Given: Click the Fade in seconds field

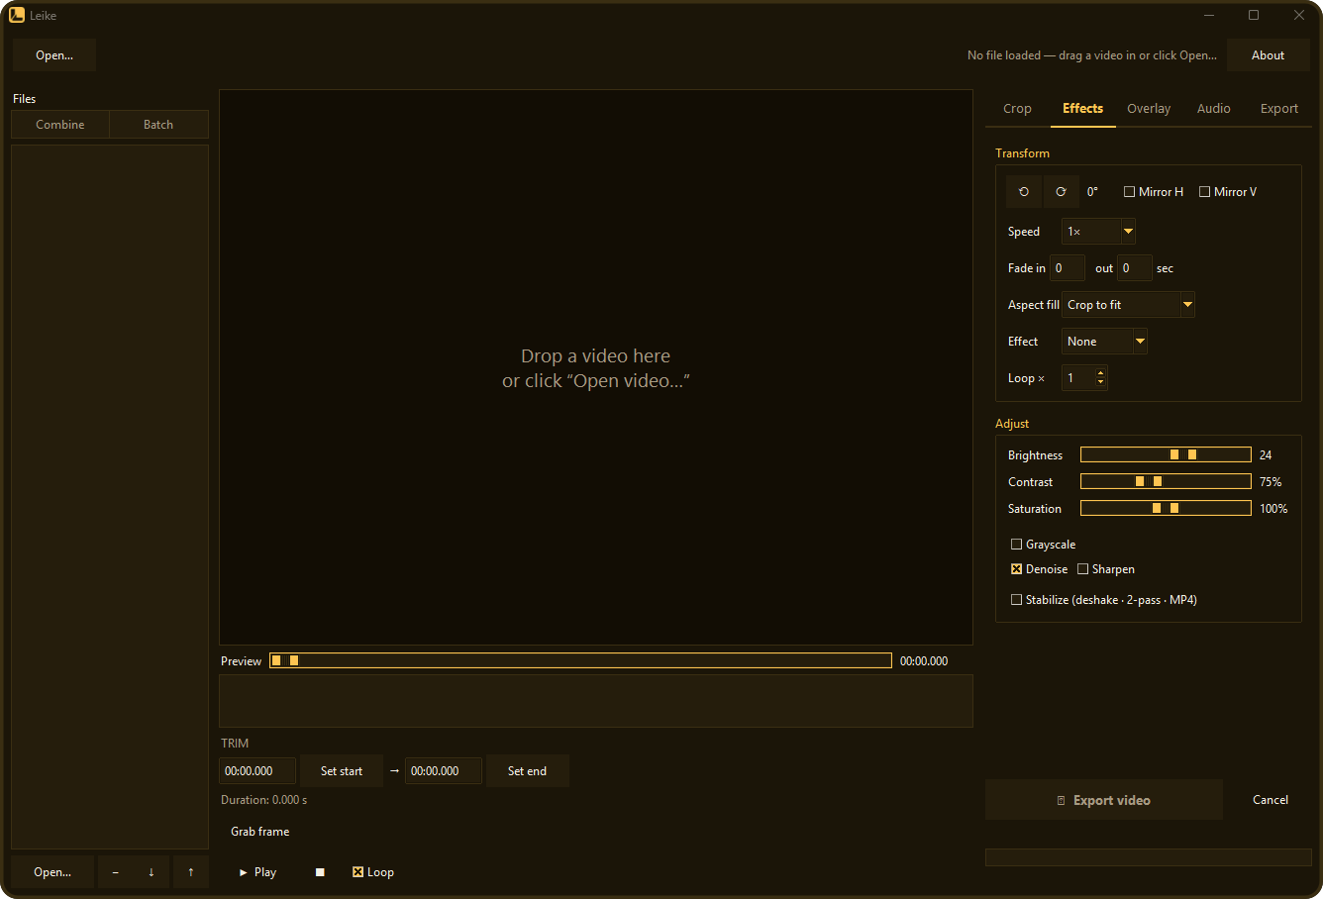Looking at the screenshot, I should click(x=1068, y=268).
